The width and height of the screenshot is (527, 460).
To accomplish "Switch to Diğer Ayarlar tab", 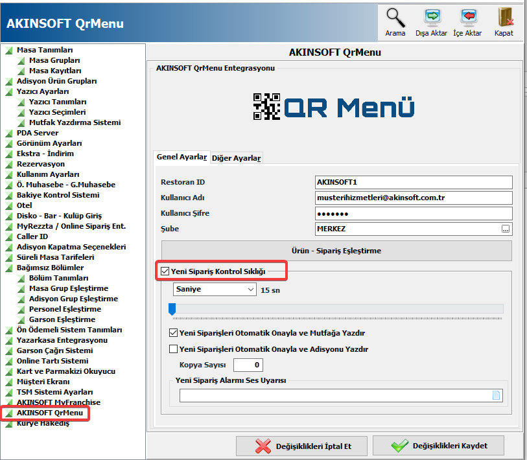I will pyautogui.click(x=237, y=158).
